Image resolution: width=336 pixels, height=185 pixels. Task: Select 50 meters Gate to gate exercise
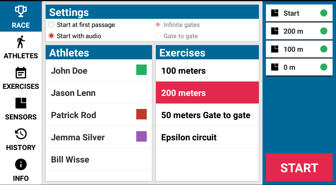[x=207, y=115]
